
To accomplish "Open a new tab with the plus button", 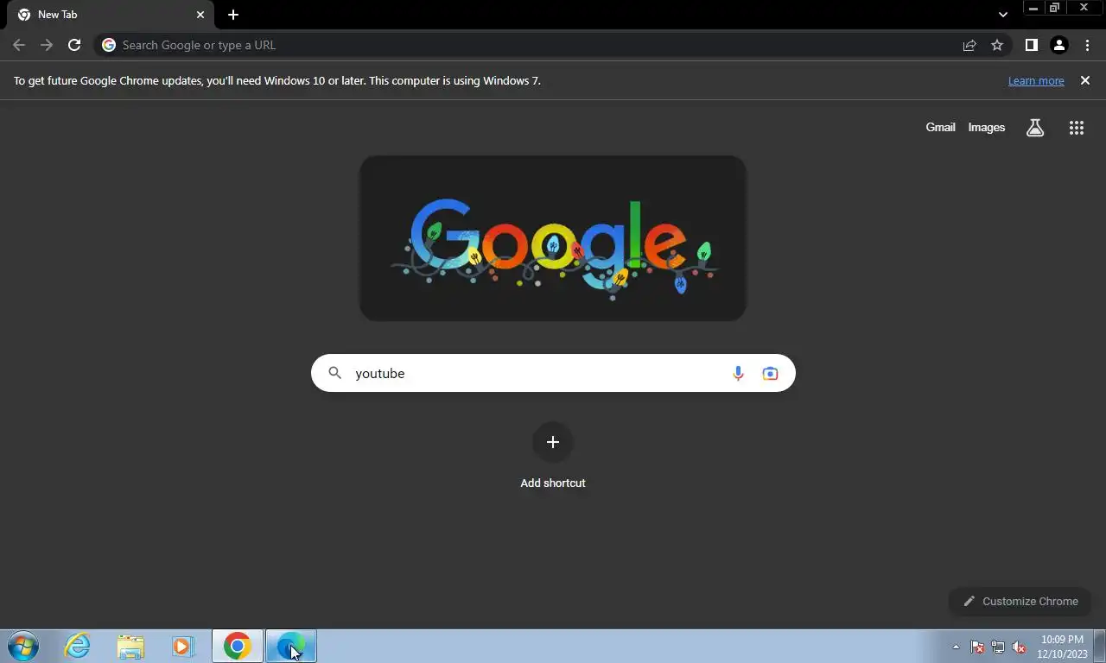I will [x=233, y=15].
